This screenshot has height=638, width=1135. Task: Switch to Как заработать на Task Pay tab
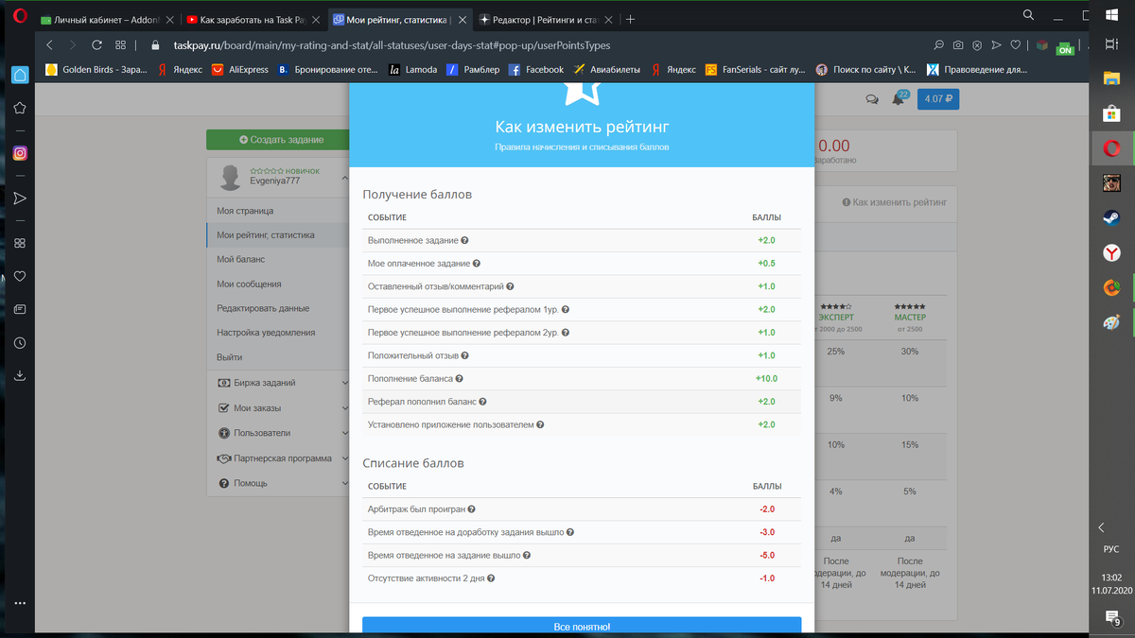(x=253, y=19)
